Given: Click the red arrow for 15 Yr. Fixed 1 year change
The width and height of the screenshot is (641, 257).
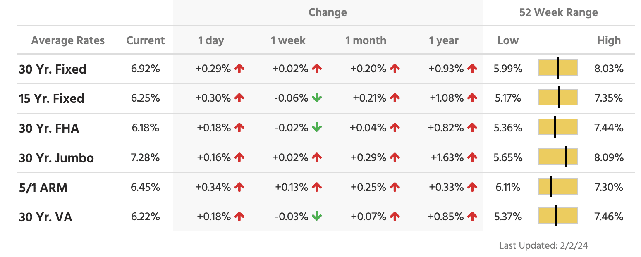Looking at the screenshot, I should point(472,98).
